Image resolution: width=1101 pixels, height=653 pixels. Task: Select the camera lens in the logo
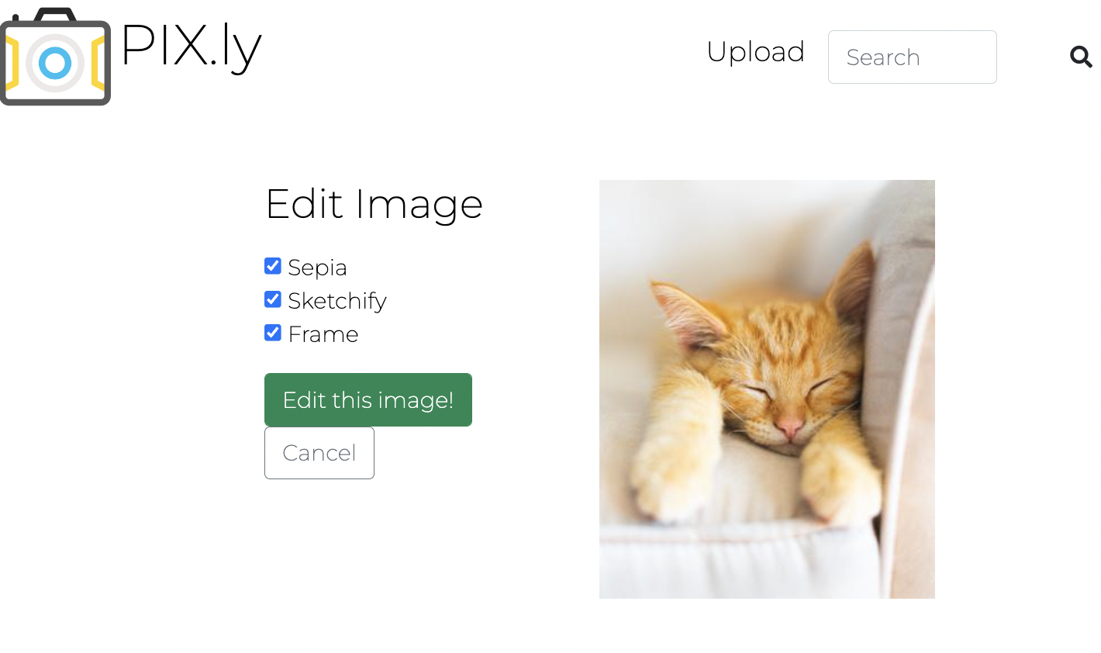(x=55, y=62)
